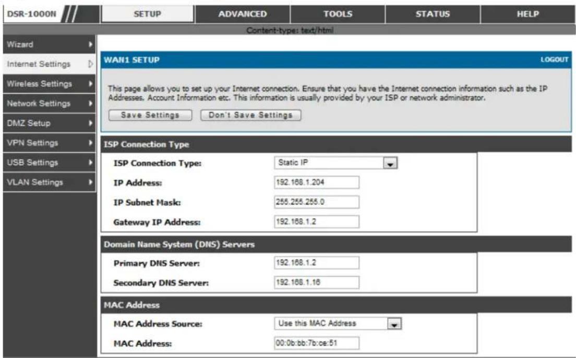Image resolution: width=576 pixels, height=358 pixels.
Task: Click the Domain Name System (DNS) Servers header
Action: tap(336, 244)
